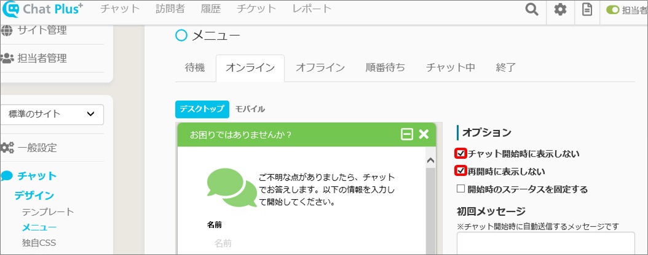648x255 pixels.
Task: Click the gears icon beside 一般設定
Action: click(x=7, y=148)
